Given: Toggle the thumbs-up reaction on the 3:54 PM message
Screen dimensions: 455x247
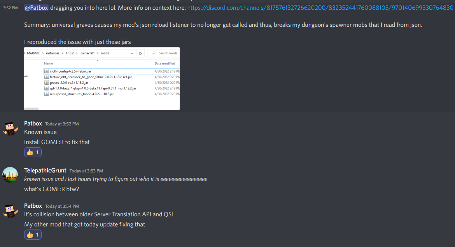Looking at the screenshot, I should 33,234.
